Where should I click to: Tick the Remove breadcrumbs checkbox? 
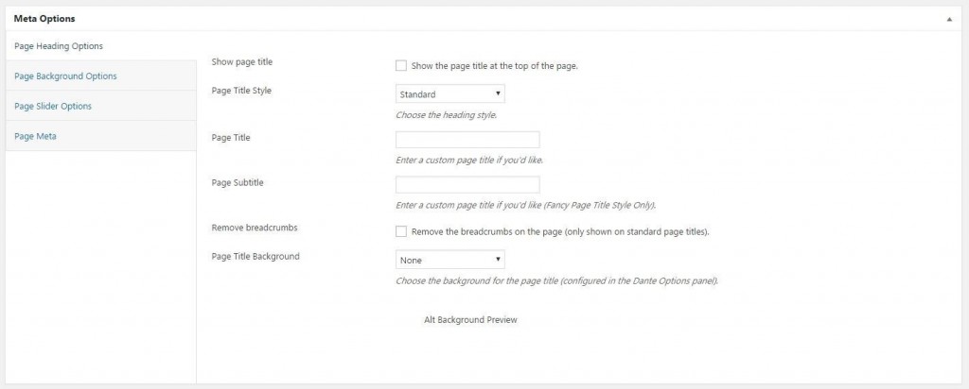(401, 231)
